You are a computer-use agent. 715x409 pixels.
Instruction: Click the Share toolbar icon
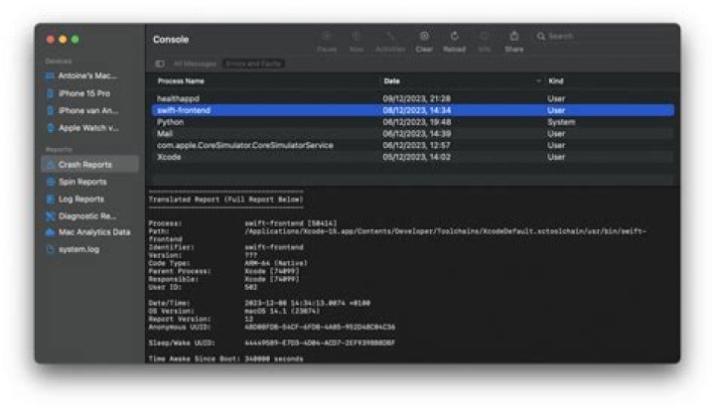[x=514, y=37]
